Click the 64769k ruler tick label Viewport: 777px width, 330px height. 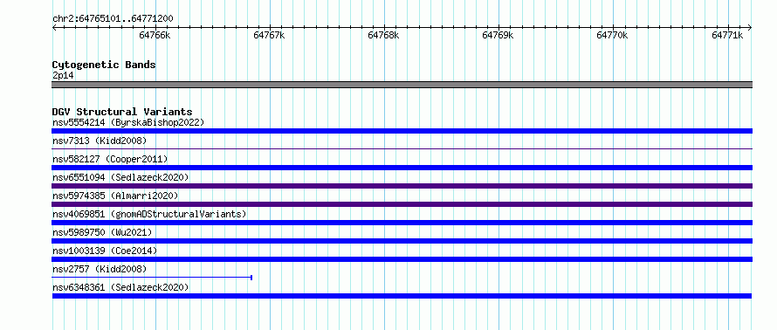(x=498, y=35)
